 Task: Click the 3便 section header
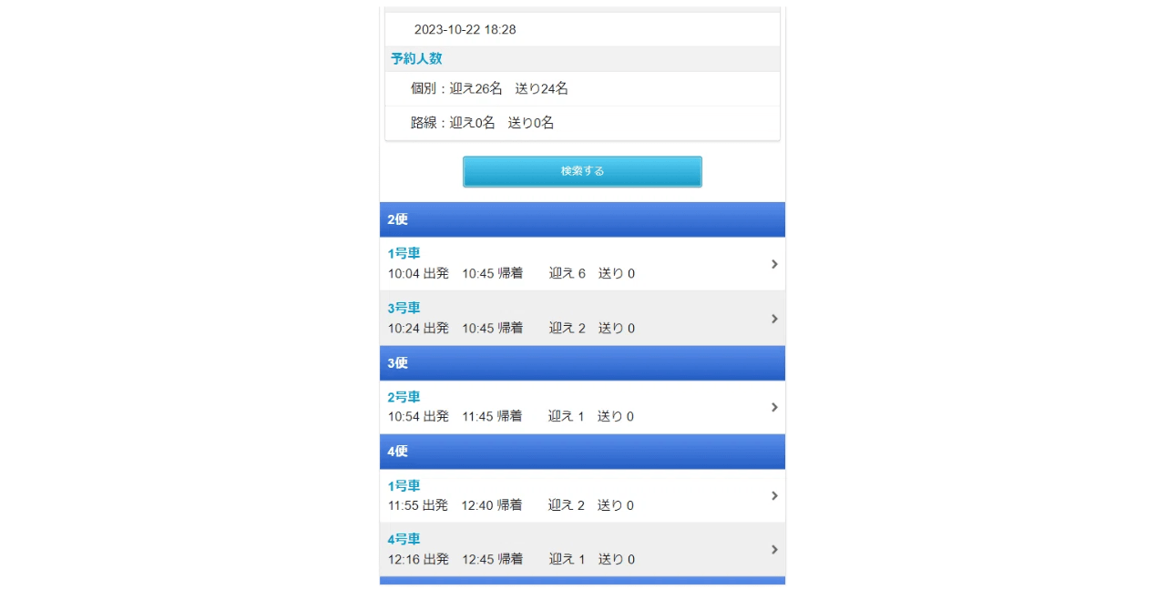[x=582, y=363]
